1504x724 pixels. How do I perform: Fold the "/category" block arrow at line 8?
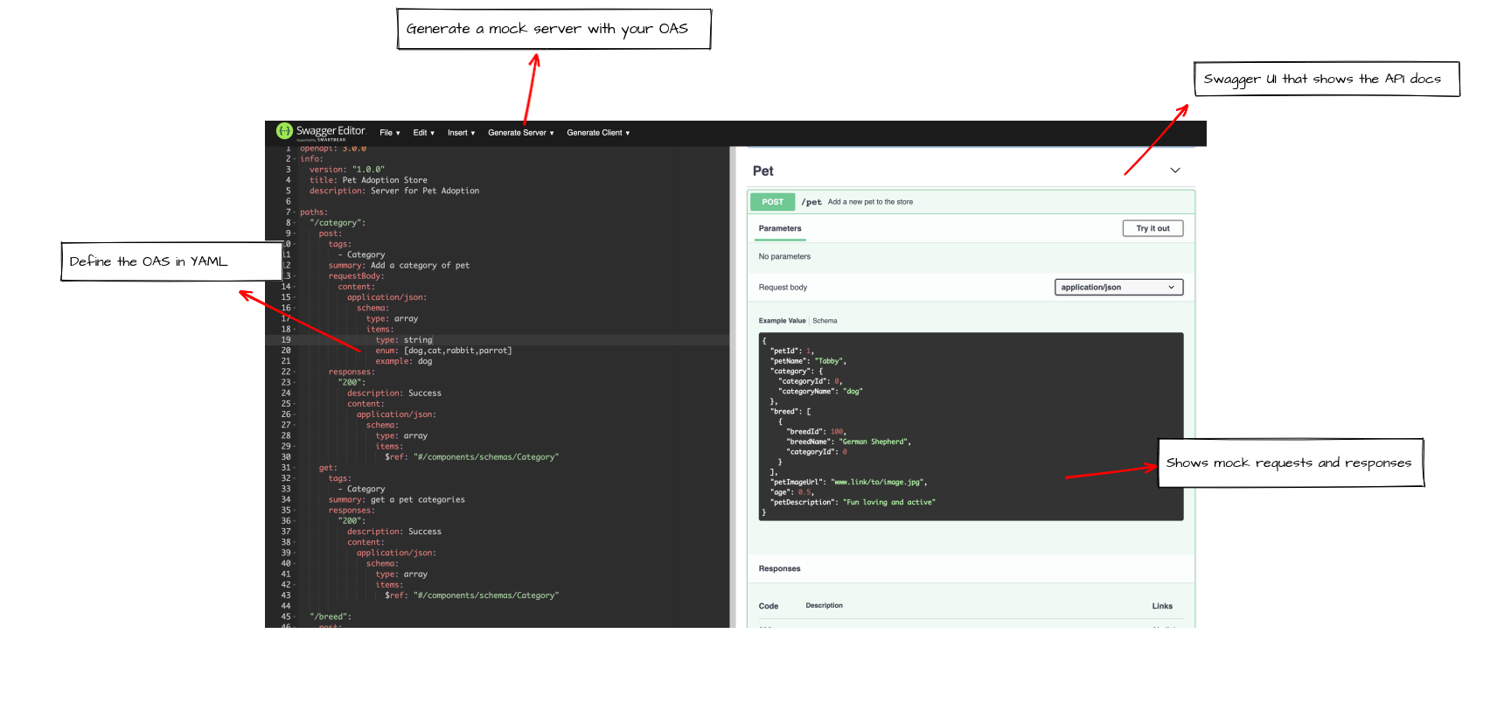[x=295, y=223]
